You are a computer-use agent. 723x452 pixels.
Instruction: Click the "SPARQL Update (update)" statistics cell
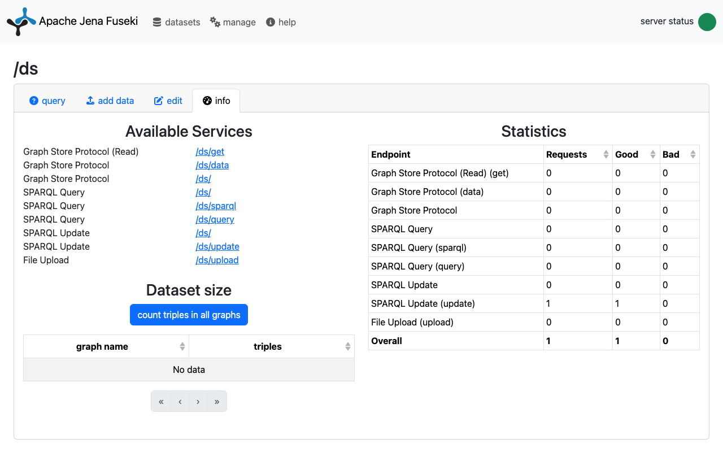(456, 303)
